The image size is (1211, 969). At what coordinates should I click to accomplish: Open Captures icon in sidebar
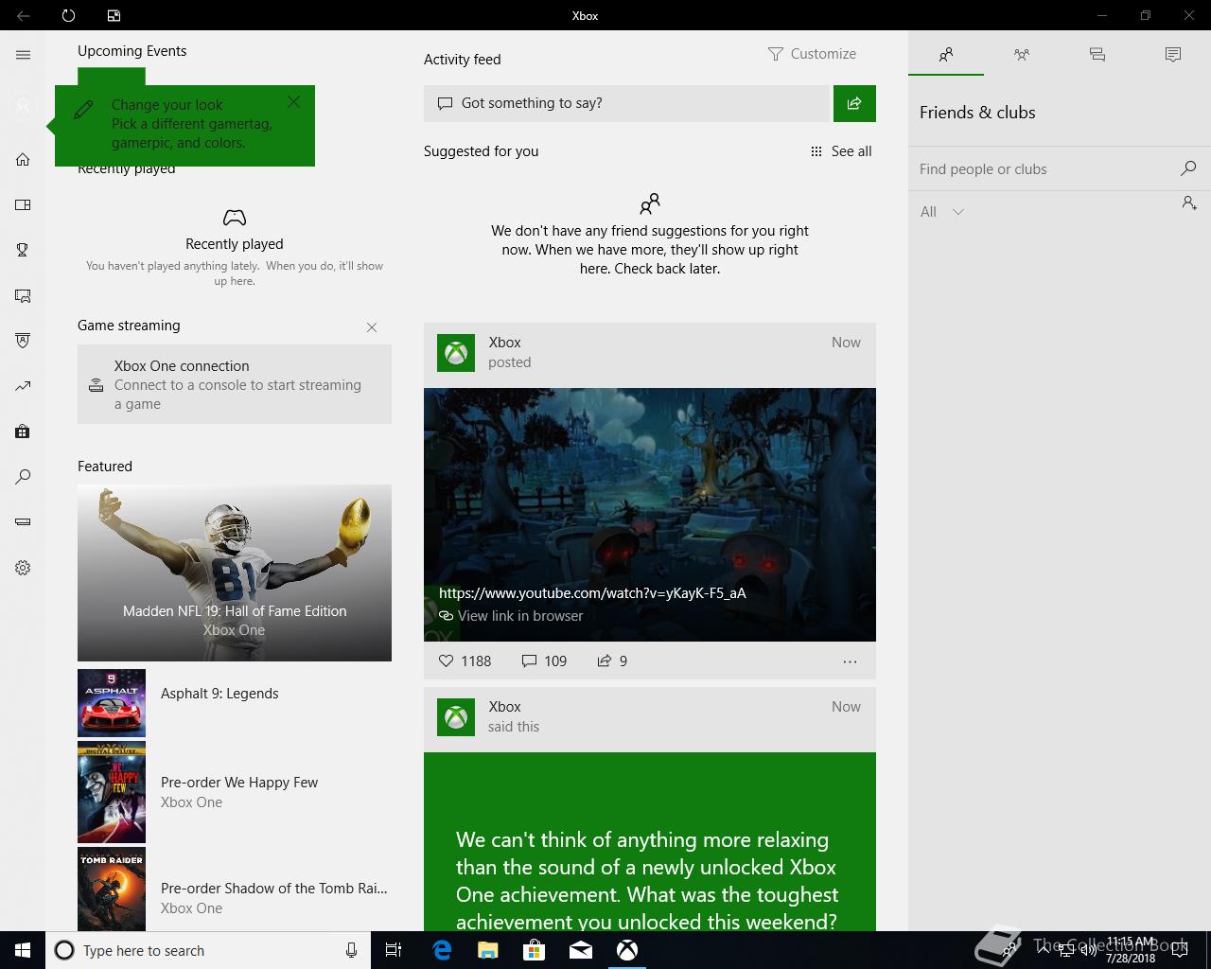click(23, 295)
